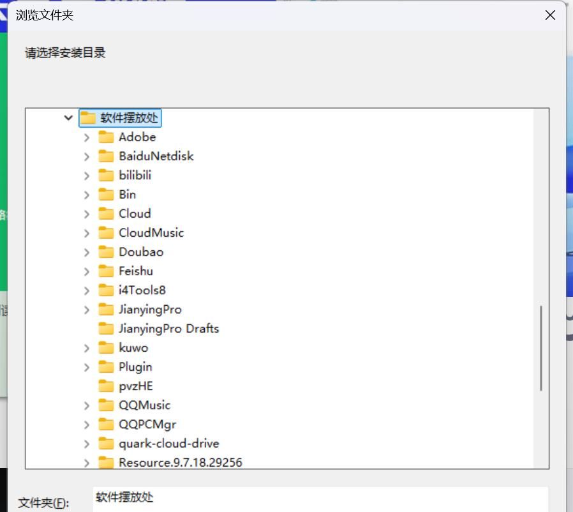Image resolution: width=573 pixels, height=512 pixels.
Task: Click the kuwo folder icon
Action: pos(106,348)
